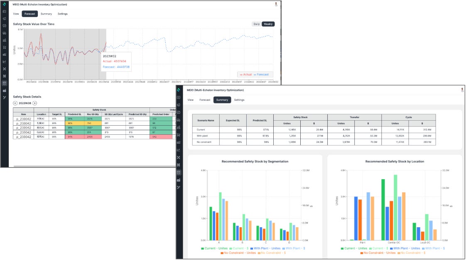
Task: Click the horizontal scrollbar under Safety Stock Details
Action: tap(95, 166)
